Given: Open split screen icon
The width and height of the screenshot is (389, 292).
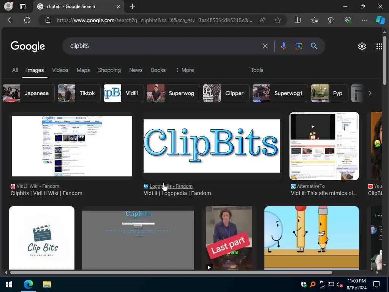Looking at the screenshot, I should 297,20.
